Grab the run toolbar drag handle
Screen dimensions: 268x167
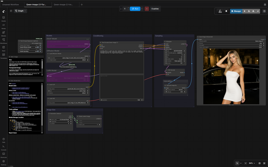click(x=121, y=9)
